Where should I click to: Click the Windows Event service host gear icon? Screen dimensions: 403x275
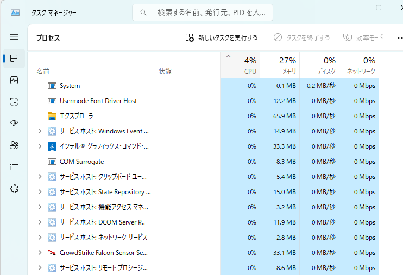[x=52, y=131]
